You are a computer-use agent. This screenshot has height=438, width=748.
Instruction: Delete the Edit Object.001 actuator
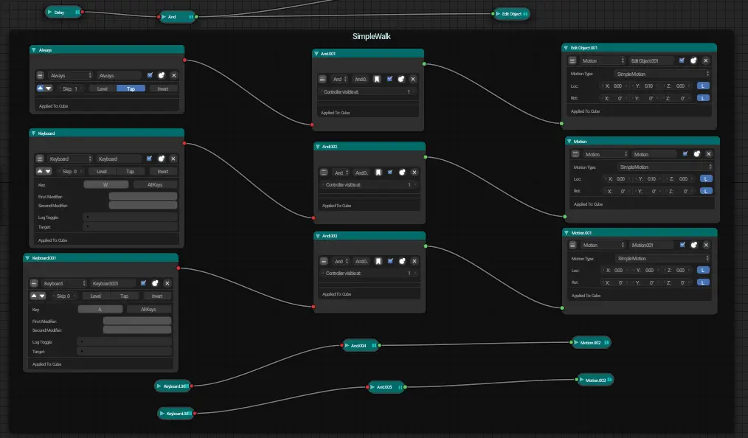click(707, 60)
